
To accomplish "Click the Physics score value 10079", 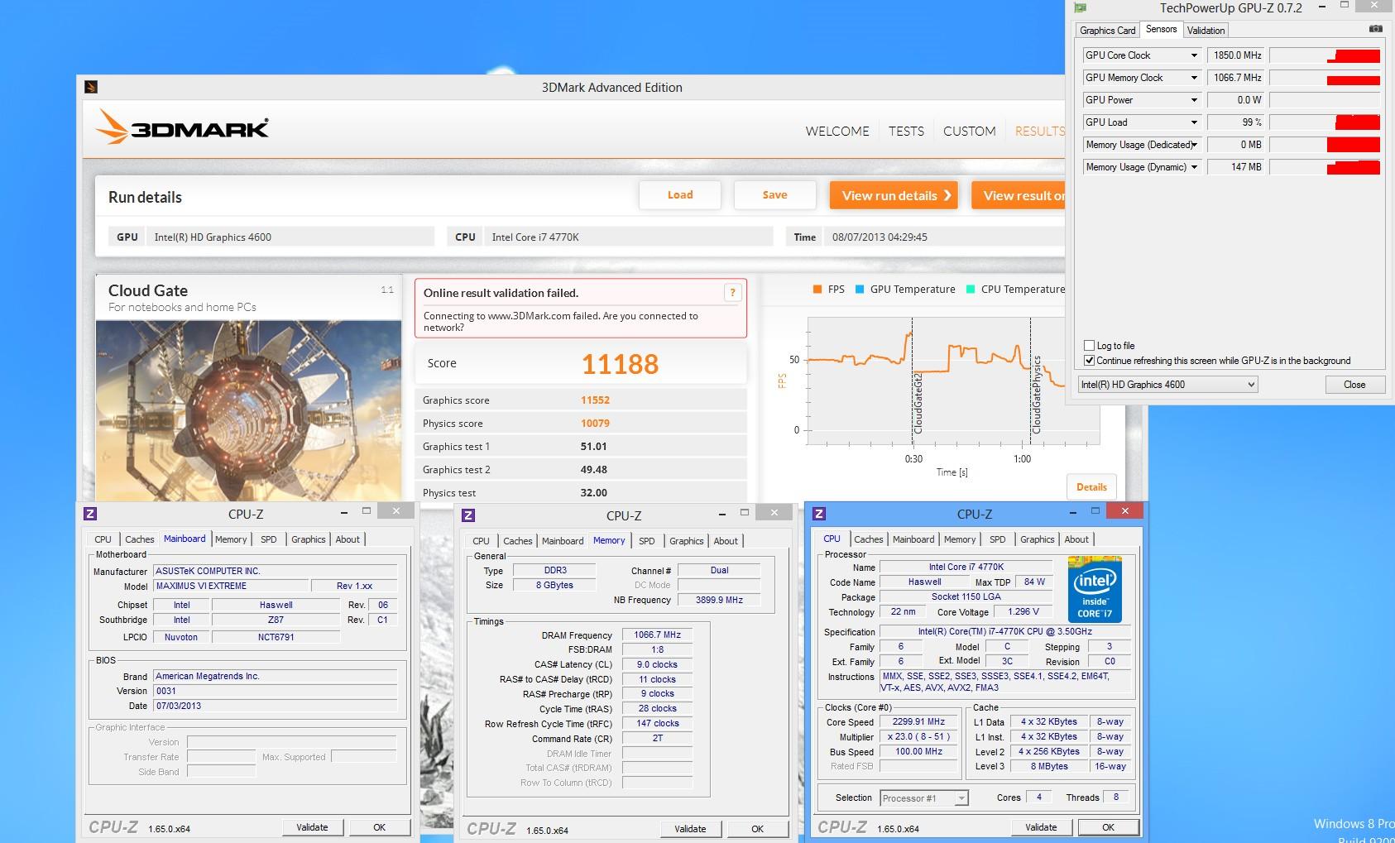I will click(x=595, y=424).
